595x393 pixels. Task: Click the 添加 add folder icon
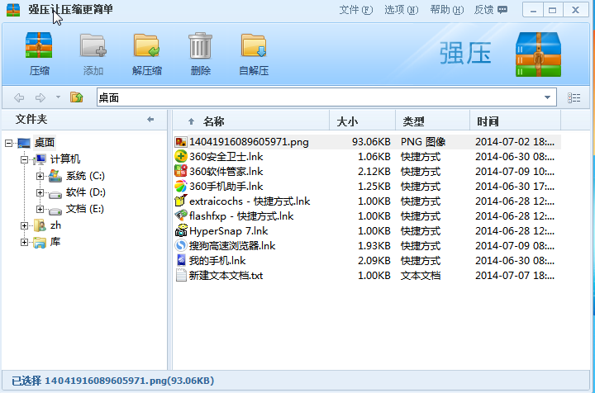point(93,46)
